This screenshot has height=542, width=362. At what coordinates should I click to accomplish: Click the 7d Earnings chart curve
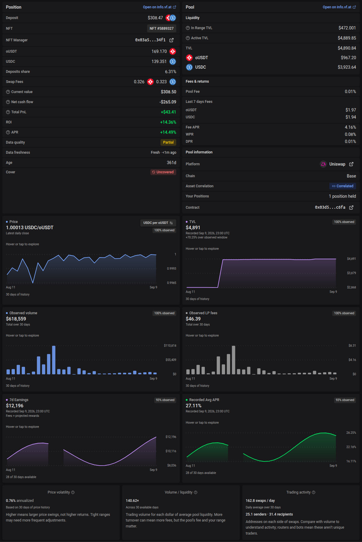point(81,451)
